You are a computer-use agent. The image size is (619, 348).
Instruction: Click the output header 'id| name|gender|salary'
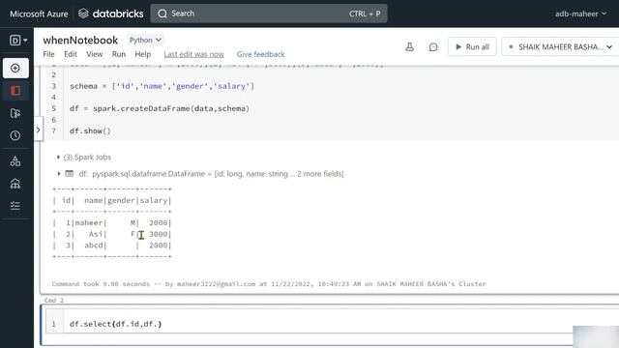[112, 200]
